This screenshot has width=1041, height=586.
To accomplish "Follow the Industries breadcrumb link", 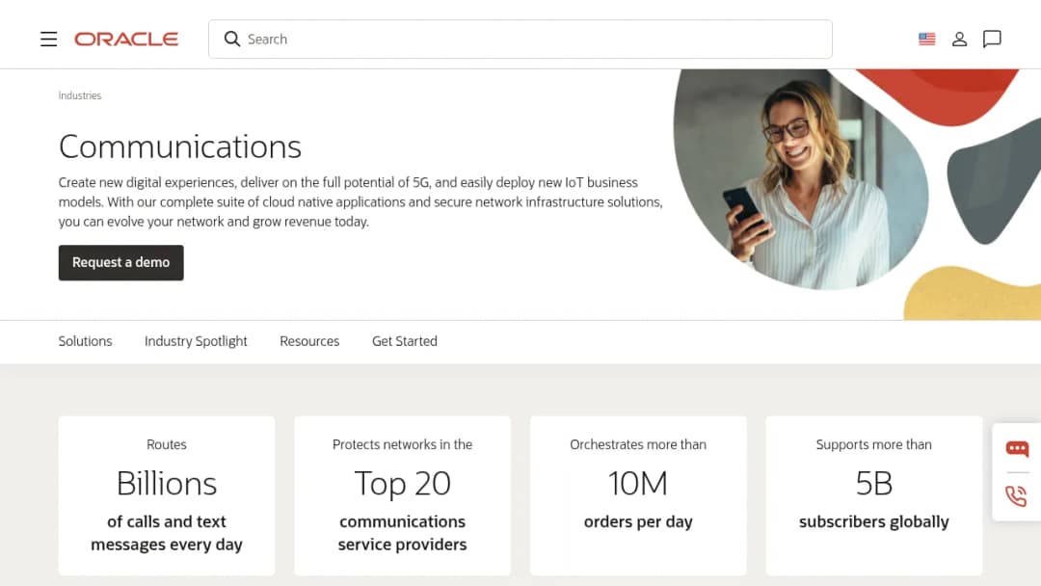I will tap(80, 95).
